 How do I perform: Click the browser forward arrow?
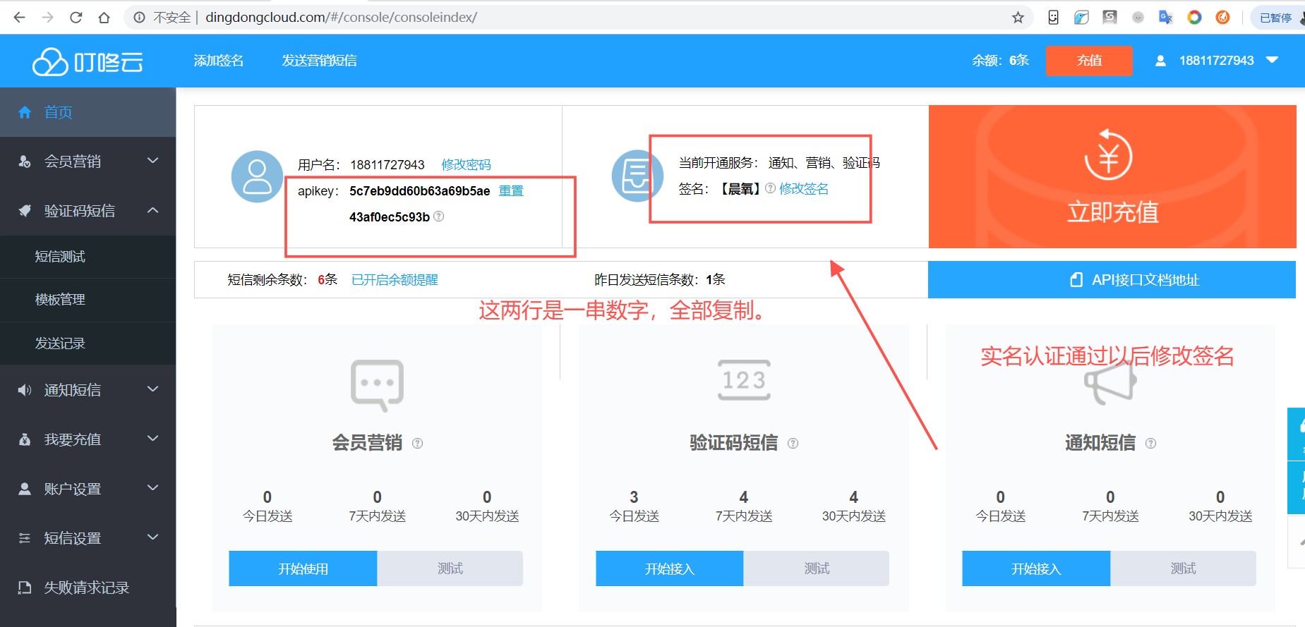point(47,18)
